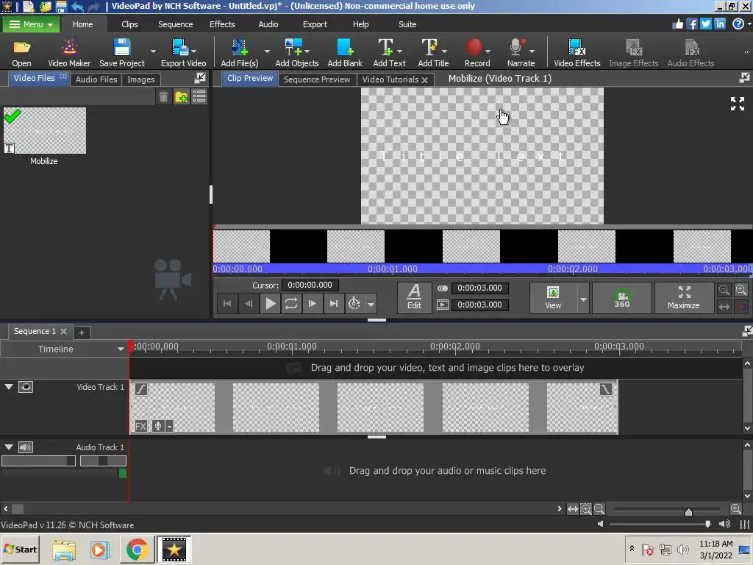This screenshot has height=565, width=753.
Task: Open the Export ribbon tab
Action: (315, 24)
